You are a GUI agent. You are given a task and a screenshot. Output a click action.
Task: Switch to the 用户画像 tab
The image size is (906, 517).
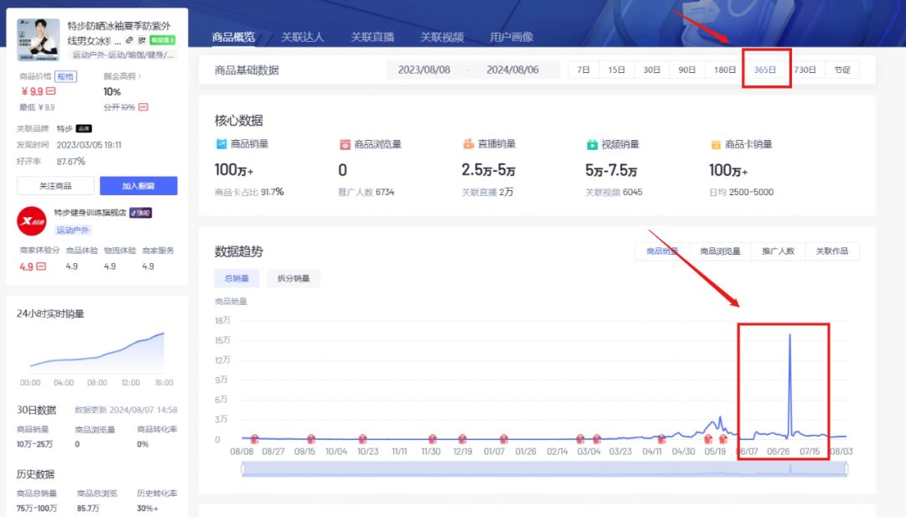(512, 38)
